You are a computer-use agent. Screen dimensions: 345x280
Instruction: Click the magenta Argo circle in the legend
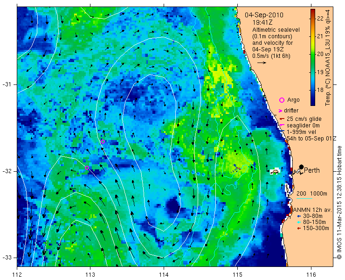tap(282, 100)
